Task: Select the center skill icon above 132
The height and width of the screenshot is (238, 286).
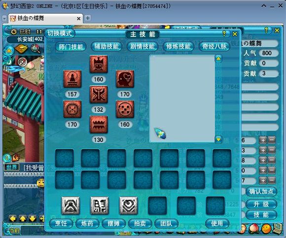Action: click(99, 95)
